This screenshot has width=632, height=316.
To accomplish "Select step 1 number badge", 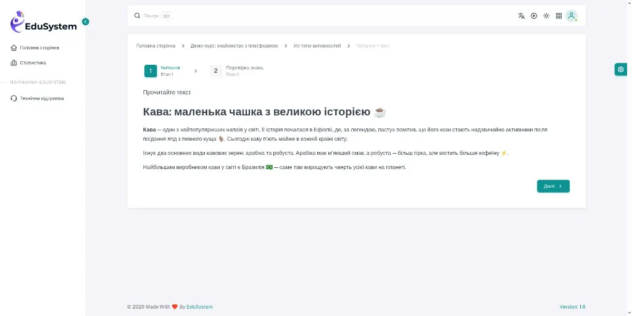I will coord(151,71).
